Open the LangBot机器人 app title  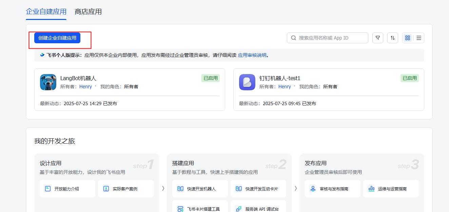(78, 78)
